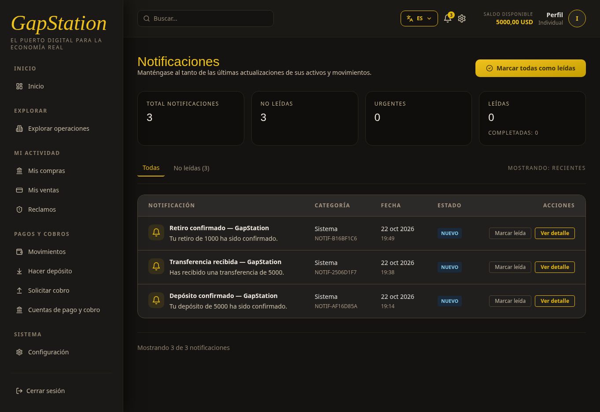Image resolution: width=600 pixels, height=412 pixels.
Task: View detail of Depósito confirmado notification
Action: click(555, 301)
